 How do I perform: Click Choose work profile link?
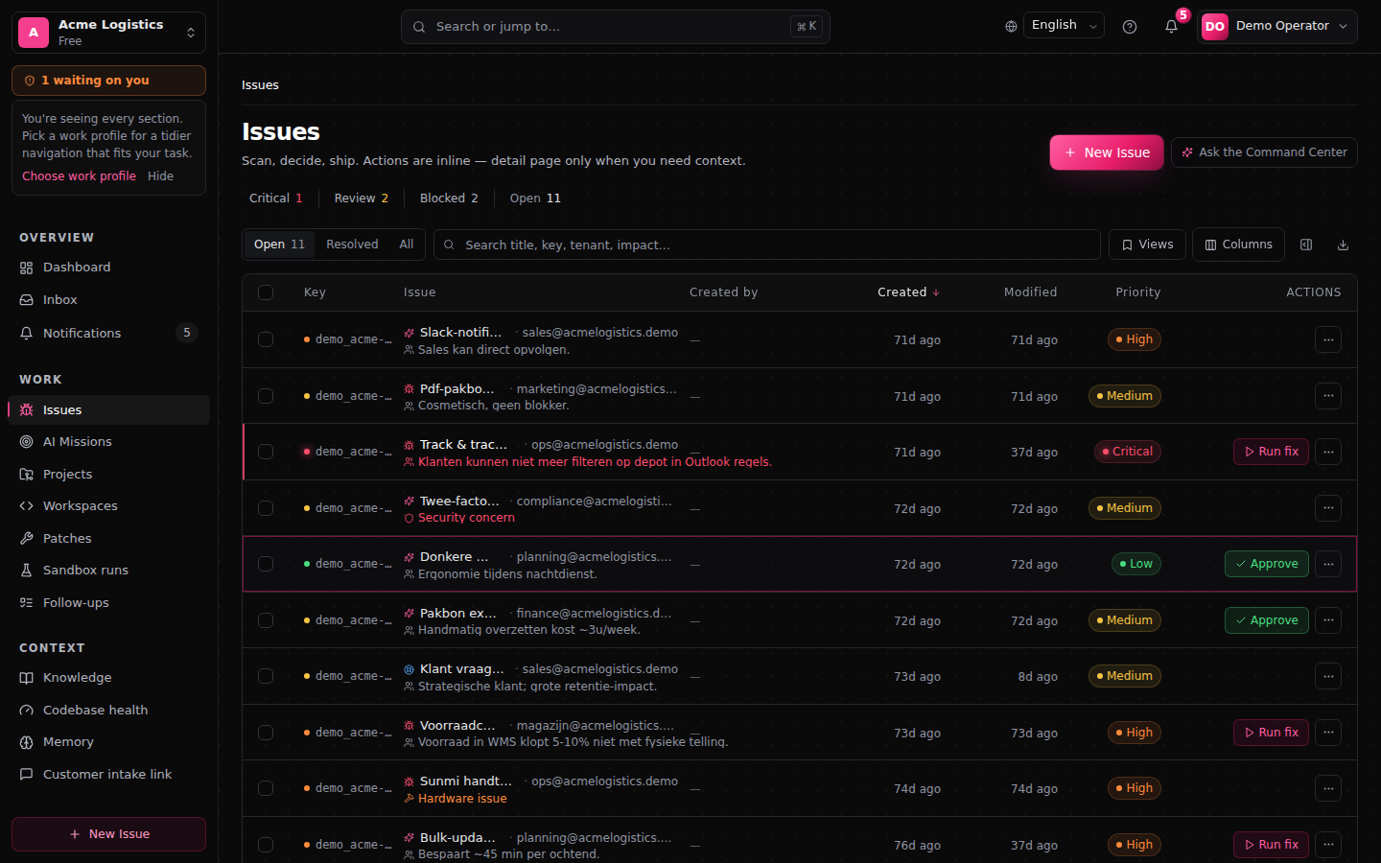click(x=79, y=176)
